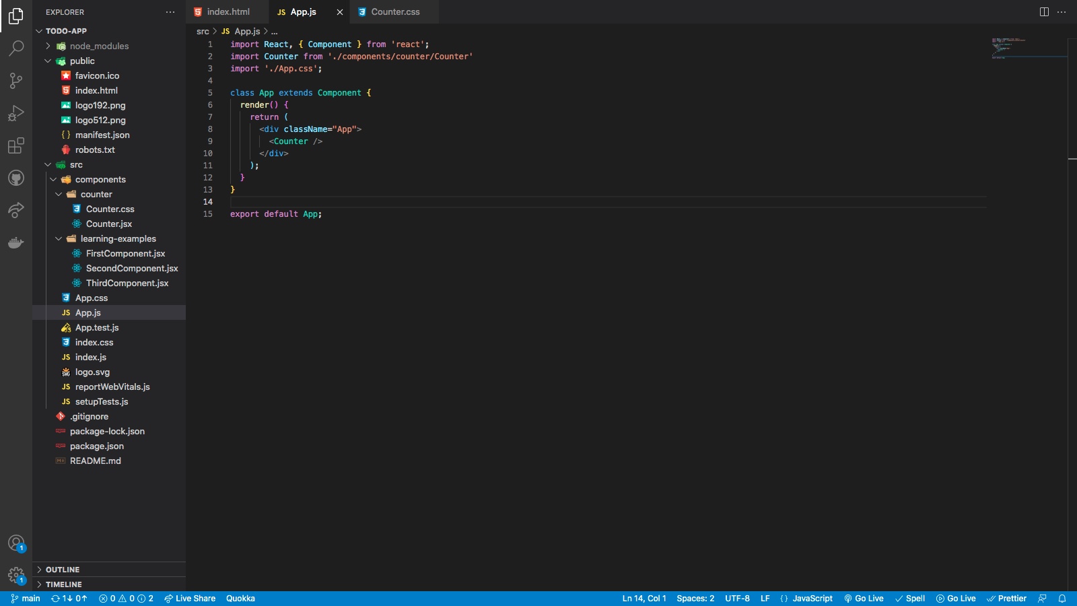Collapse the src folder

(x=109, y=164)
